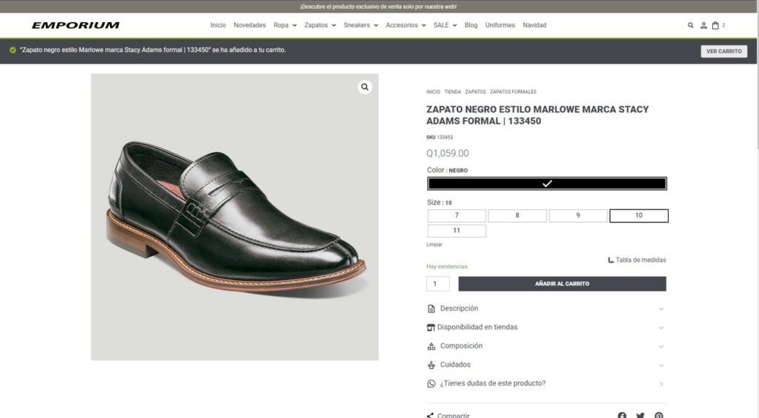Select size 8
The height and width of the screenshot is (418, 759).
click(517, 215)
